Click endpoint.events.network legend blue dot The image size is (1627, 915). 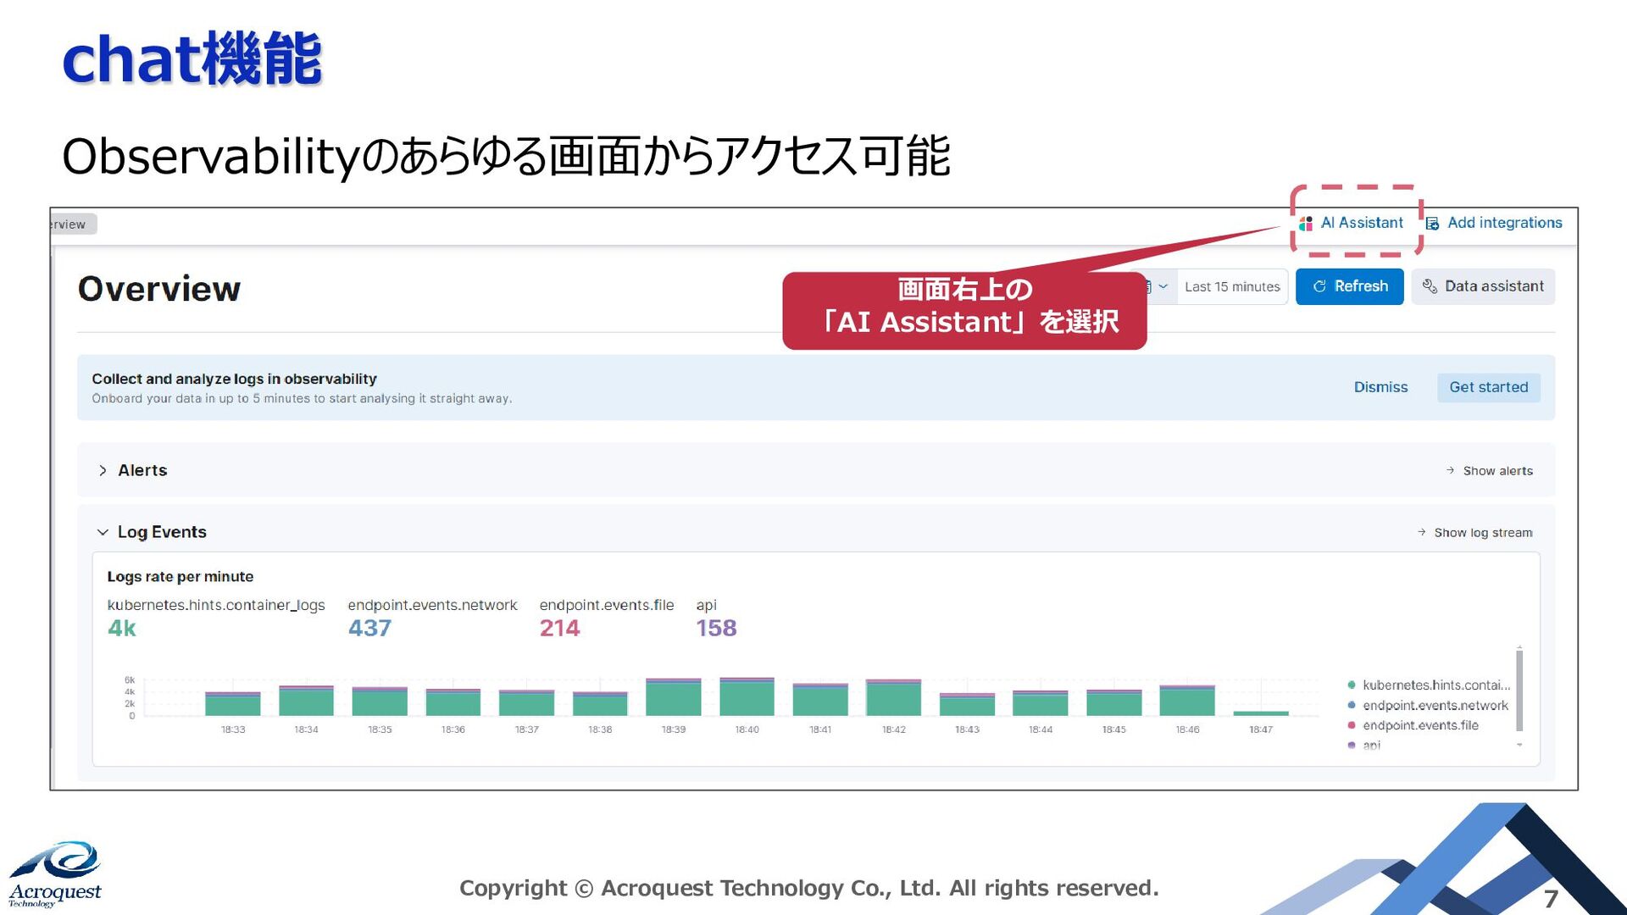point(1352,705)
